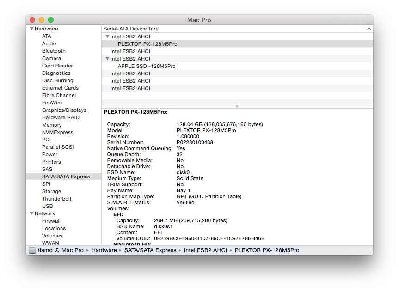Click PLEXTOR PX-128M5Pro in path bar
The height and width of the screenshot is (292, 399).
click(x=267, y=250)
